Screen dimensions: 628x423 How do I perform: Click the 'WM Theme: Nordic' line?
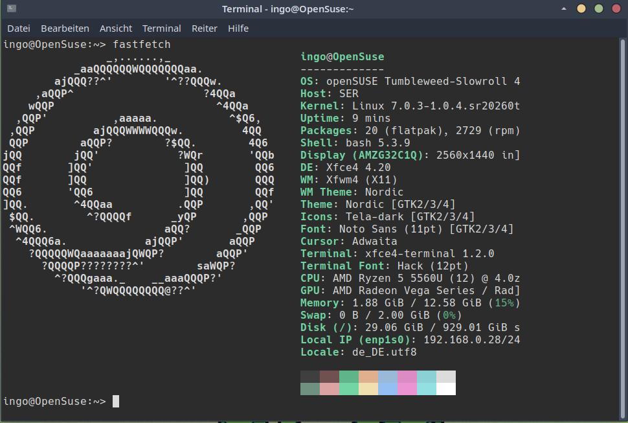point(352,192)
